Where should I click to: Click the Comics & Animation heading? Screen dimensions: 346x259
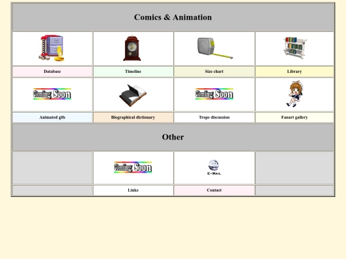click(173, 17)
